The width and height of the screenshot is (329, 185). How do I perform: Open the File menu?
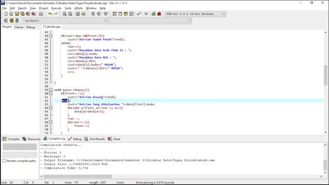click(5, 8)
